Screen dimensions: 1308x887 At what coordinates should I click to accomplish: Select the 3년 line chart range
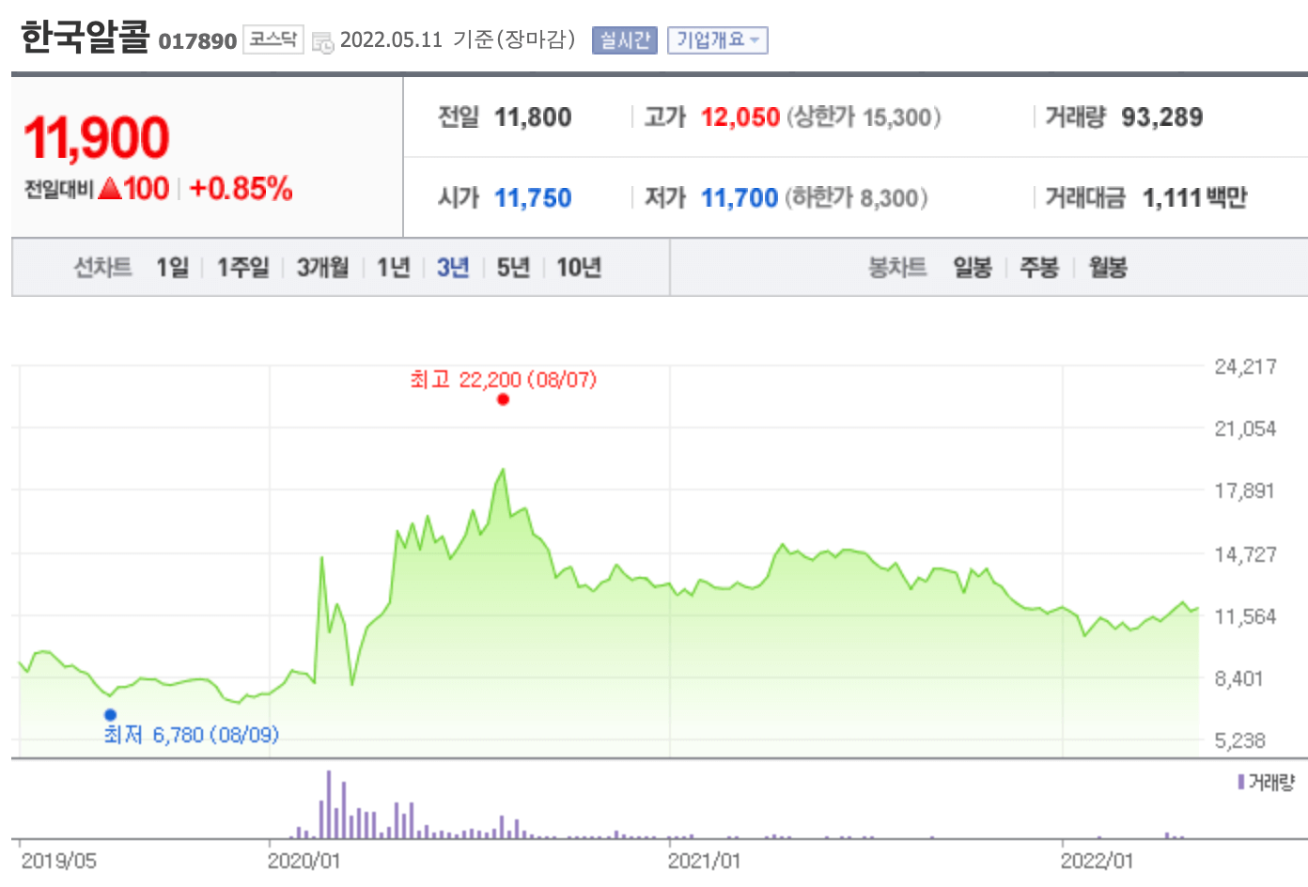click(x=453, y=268)
